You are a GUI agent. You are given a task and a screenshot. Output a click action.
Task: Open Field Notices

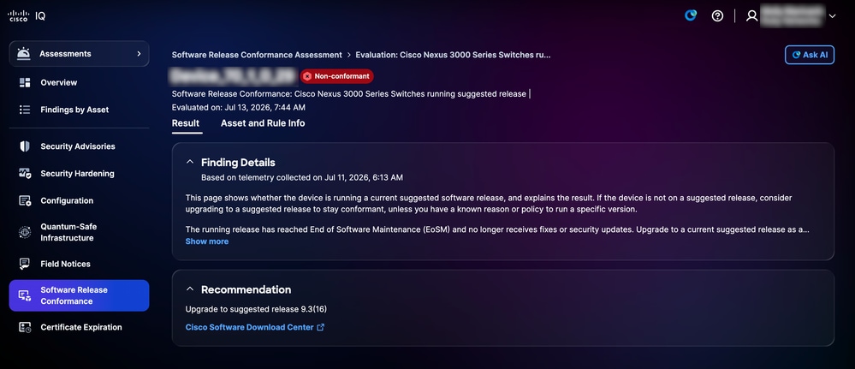pos(65,264)
